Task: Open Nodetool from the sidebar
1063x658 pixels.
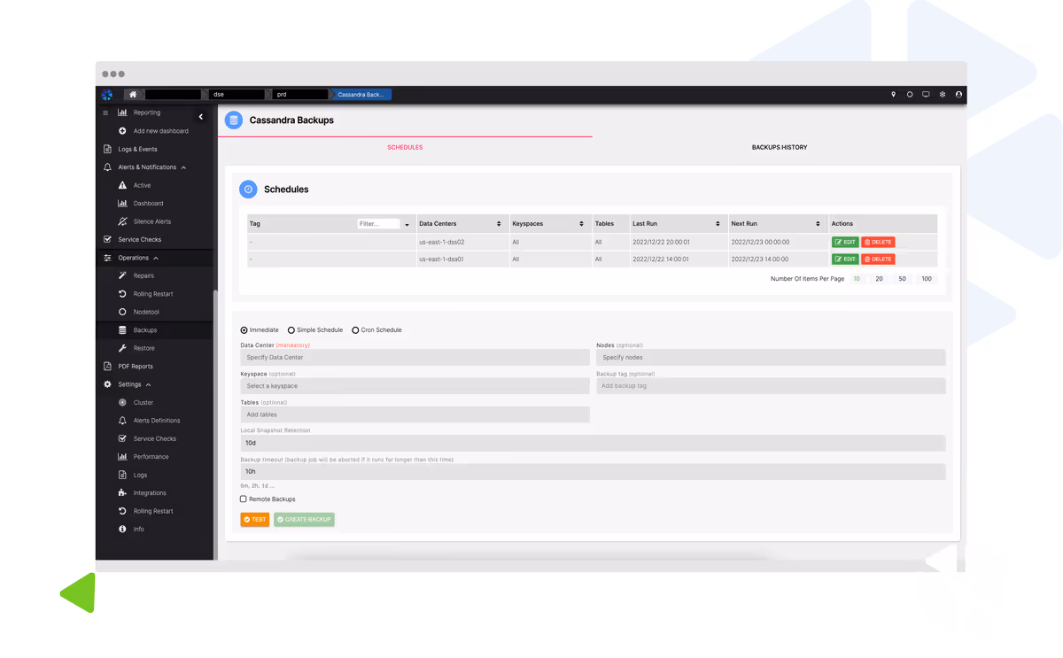Action: (x=145, y=312)
